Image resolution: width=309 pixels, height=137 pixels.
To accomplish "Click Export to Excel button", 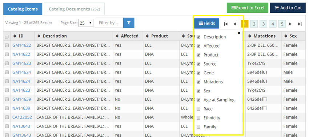I will pyautogui.click(x=248, y=8).
